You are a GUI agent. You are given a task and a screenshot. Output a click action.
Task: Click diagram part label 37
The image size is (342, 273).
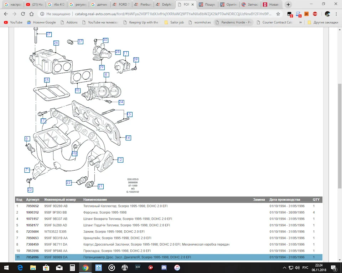point(81,41)
